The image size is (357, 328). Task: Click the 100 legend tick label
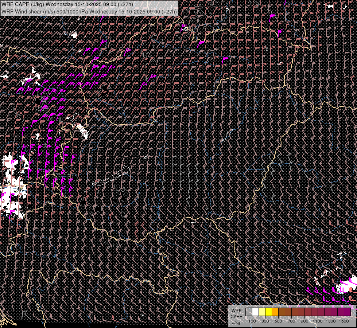point(252,321)
